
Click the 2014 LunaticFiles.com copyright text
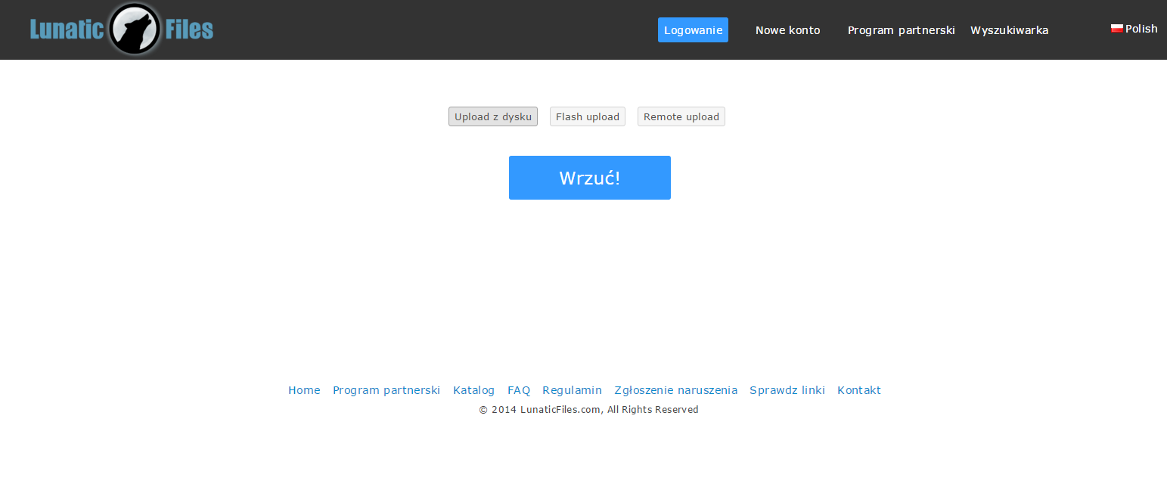[589, 410]
